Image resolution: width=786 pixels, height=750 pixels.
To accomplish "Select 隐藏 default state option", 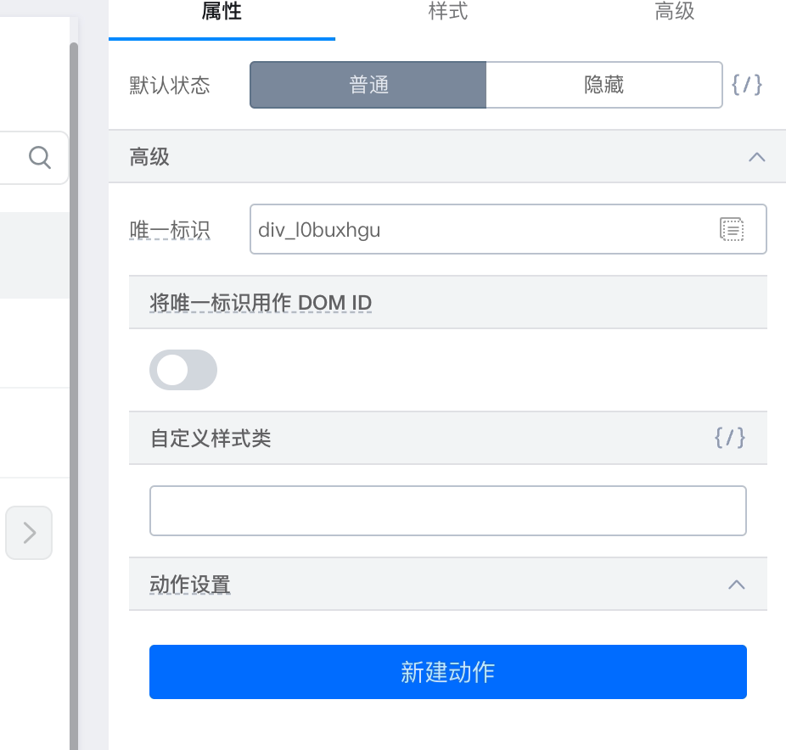I will [604, 85].
